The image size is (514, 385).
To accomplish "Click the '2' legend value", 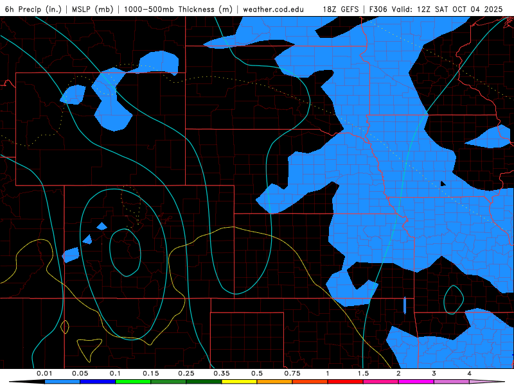I will [x=398, y=373].
